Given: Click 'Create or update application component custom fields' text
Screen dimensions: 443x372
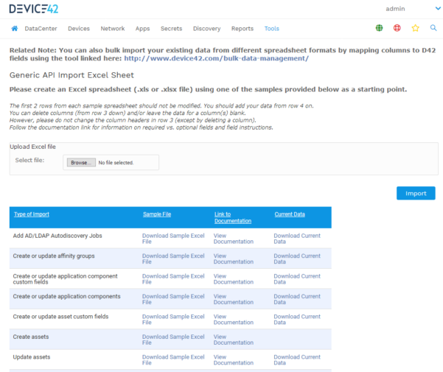Looking at the screenshot, I should [66, 279].
